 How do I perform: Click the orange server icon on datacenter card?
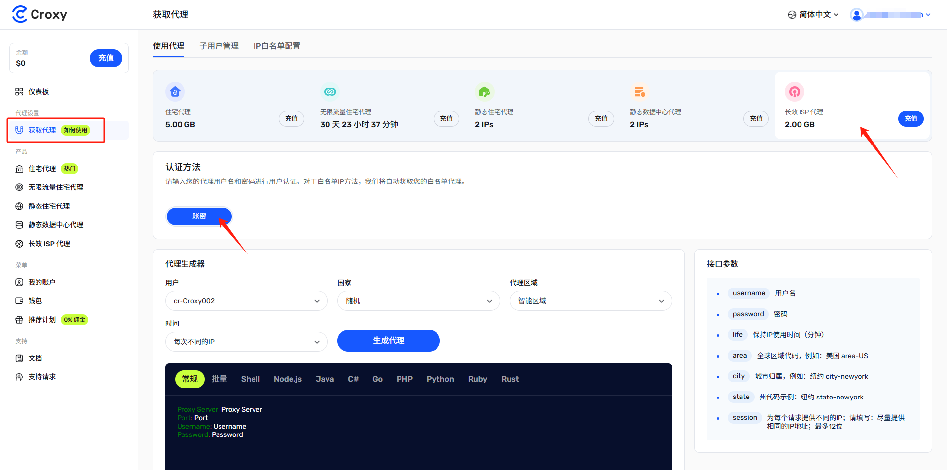(x=640, y=92)
